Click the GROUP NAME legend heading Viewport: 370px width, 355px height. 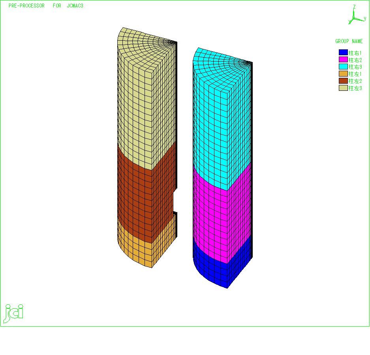click(x=349, y=41)
